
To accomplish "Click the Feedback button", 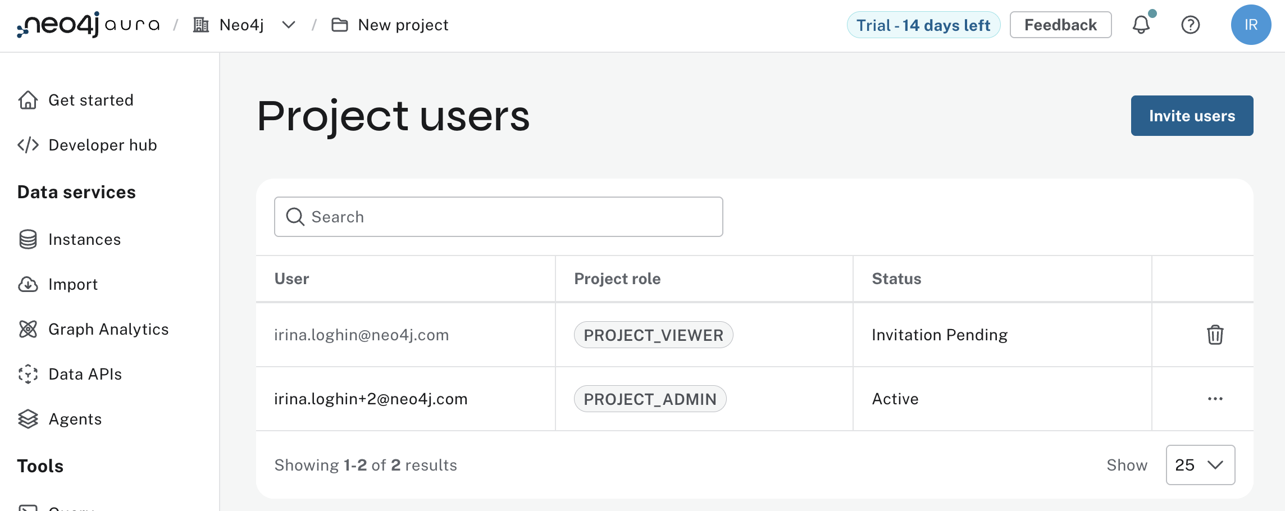I will (1060, 25).
